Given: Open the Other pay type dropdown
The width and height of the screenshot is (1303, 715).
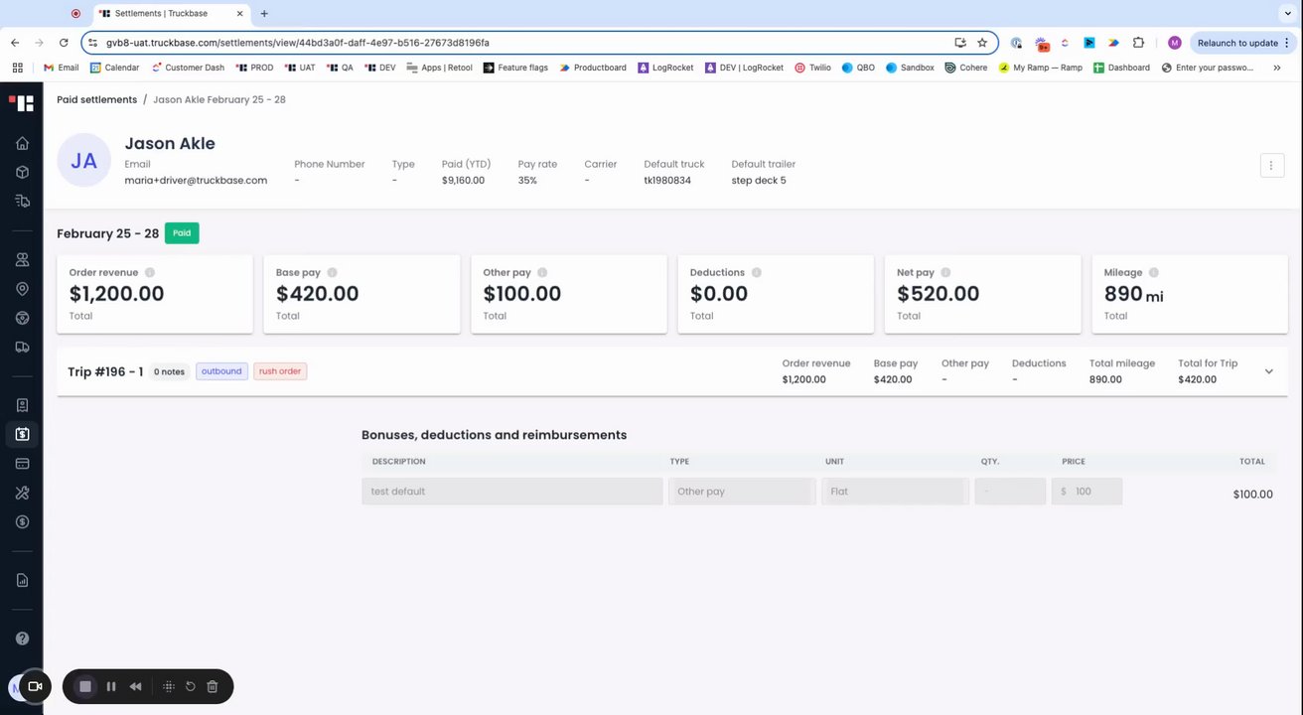Looking at the screenshot, I should tap(742, 492).
